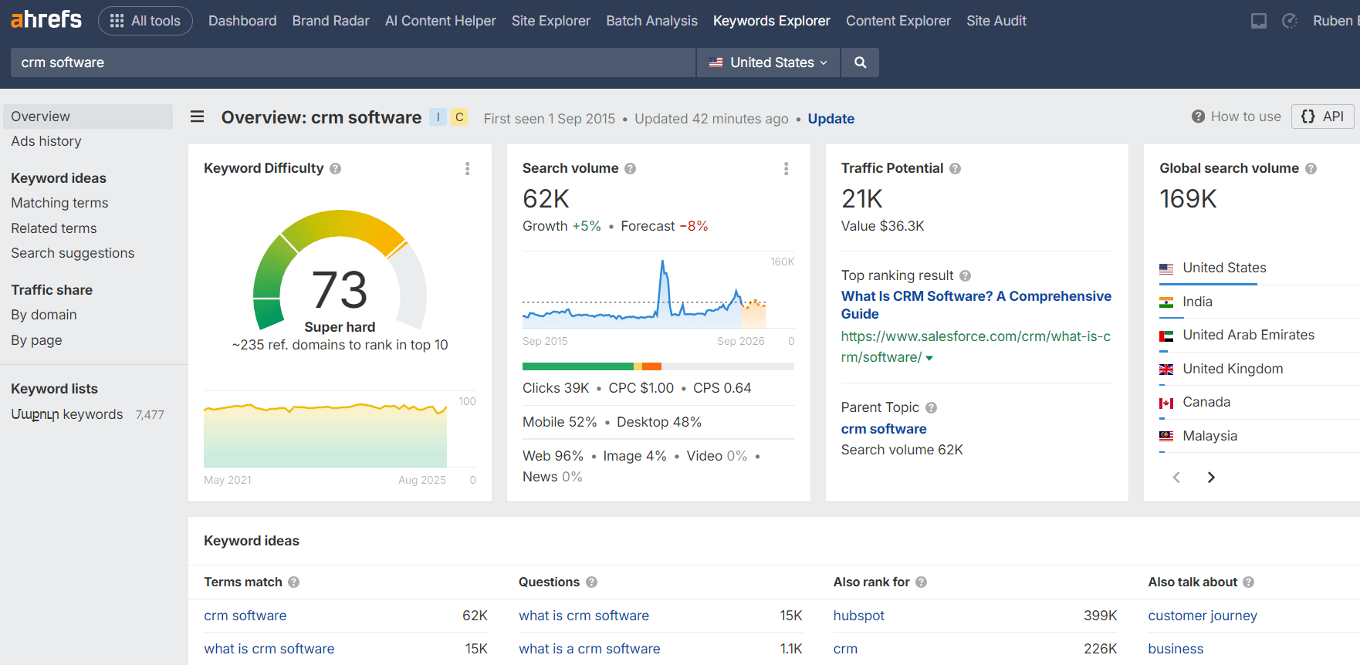Click Questions column help icon
The width and height of the screenshot is (1360, 665).
(x=592, y=582)
